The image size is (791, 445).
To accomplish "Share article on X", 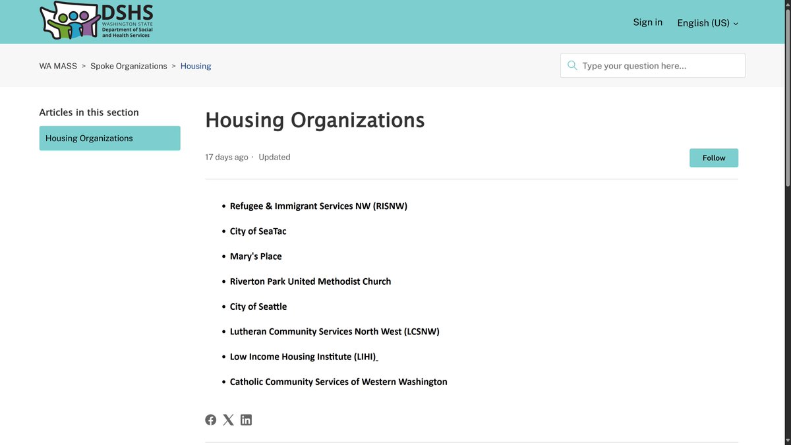I will (x=229, y=420).
